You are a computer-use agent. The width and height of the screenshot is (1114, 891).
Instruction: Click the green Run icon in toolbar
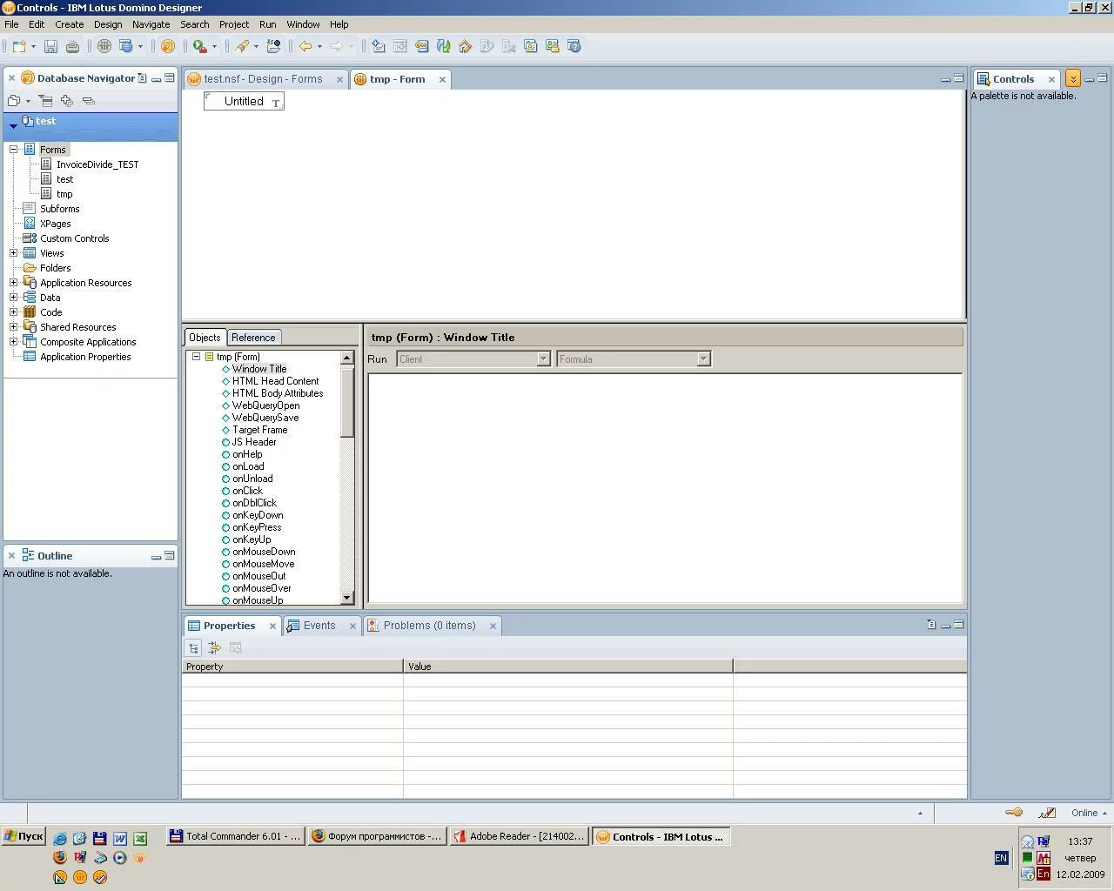199,46
